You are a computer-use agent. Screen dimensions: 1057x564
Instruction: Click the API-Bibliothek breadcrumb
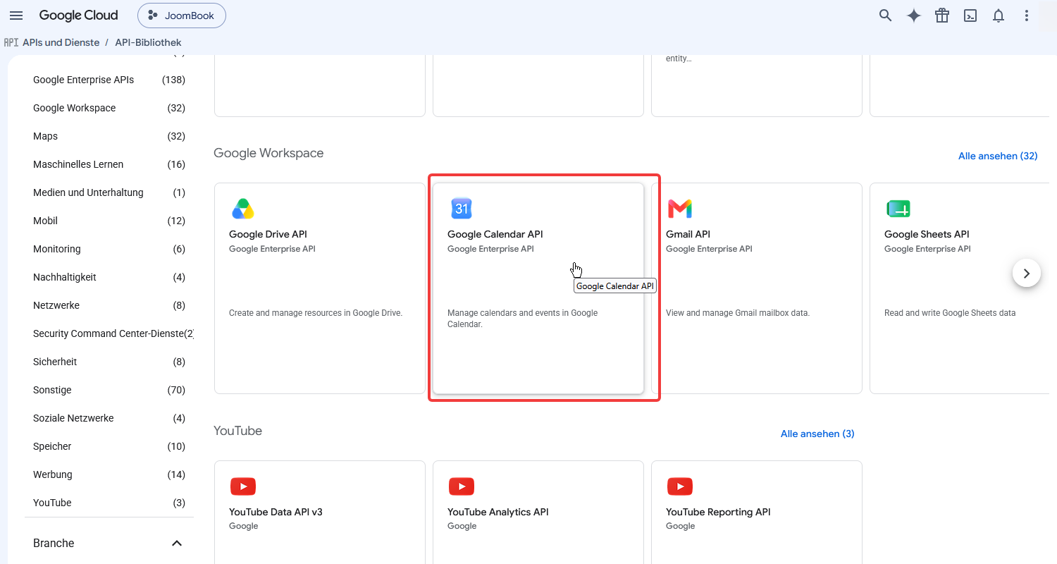[x=148, y=42]
